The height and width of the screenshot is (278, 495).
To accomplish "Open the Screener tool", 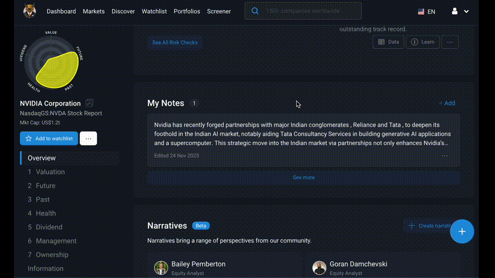I will [219, 12].
